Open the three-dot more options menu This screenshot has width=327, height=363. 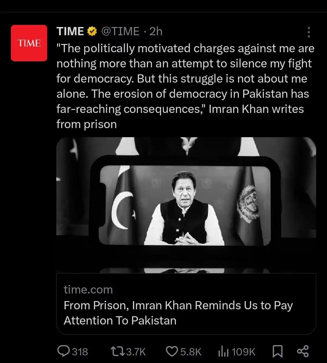[309, 32]
